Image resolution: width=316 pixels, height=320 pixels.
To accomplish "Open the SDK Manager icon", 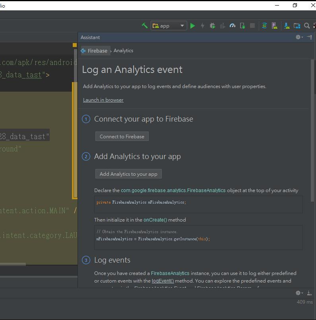I will (x=287, y=26).
